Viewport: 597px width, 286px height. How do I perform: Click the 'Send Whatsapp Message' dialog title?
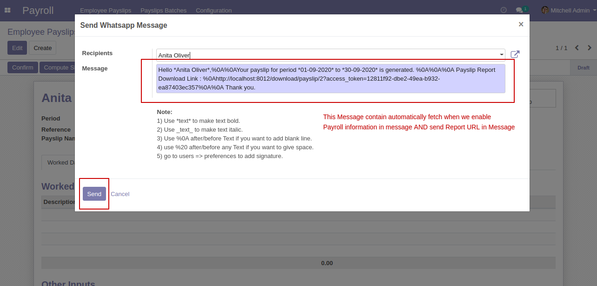click(x=124, y=25)
